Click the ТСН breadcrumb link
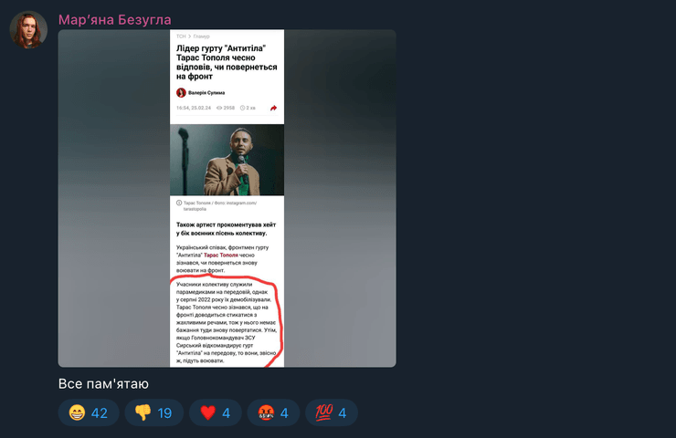The height and width of the screenshot is (438, 676). click(x=181, y=36)
